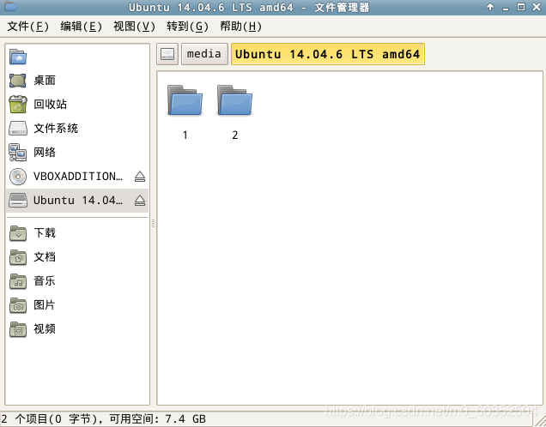
Task: Open the home folder icon in sidebar
Action: pyautogui.click(x=18, y=57)
